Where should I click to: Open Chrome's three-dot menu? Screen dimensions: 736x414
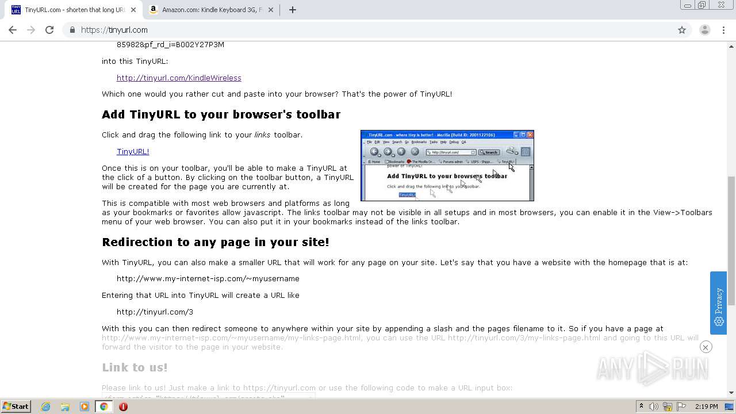pyautogui.click(x=723, y=30)
